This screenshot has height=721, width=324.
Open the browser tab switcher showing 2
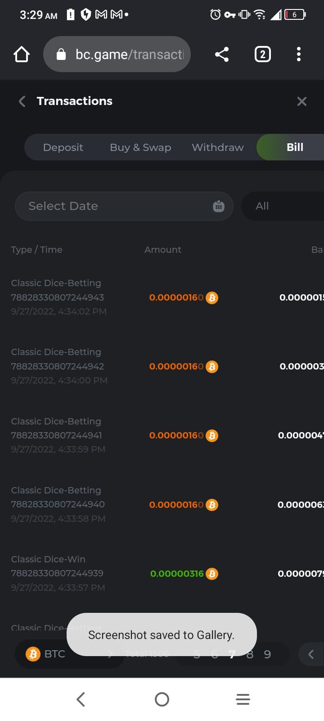tap(263, 55)
